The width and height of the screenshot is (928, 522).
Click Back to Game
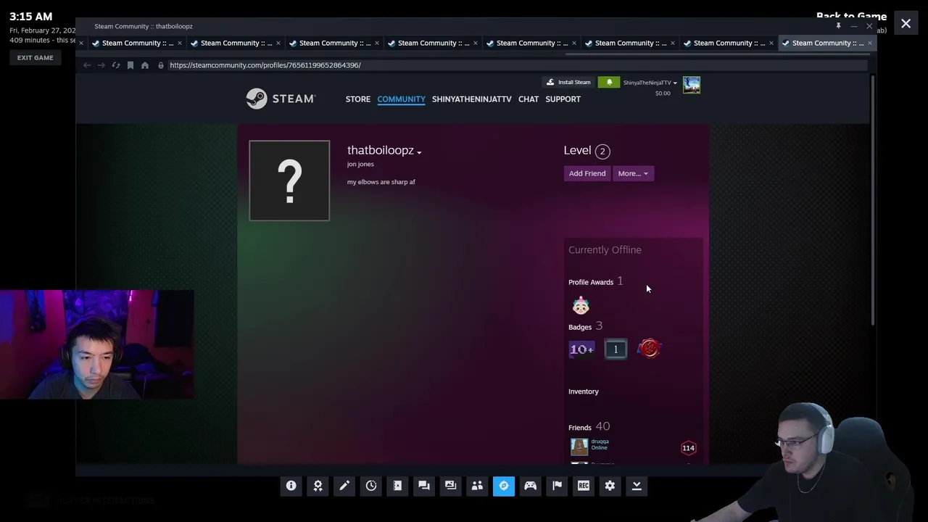click(851, 16)
